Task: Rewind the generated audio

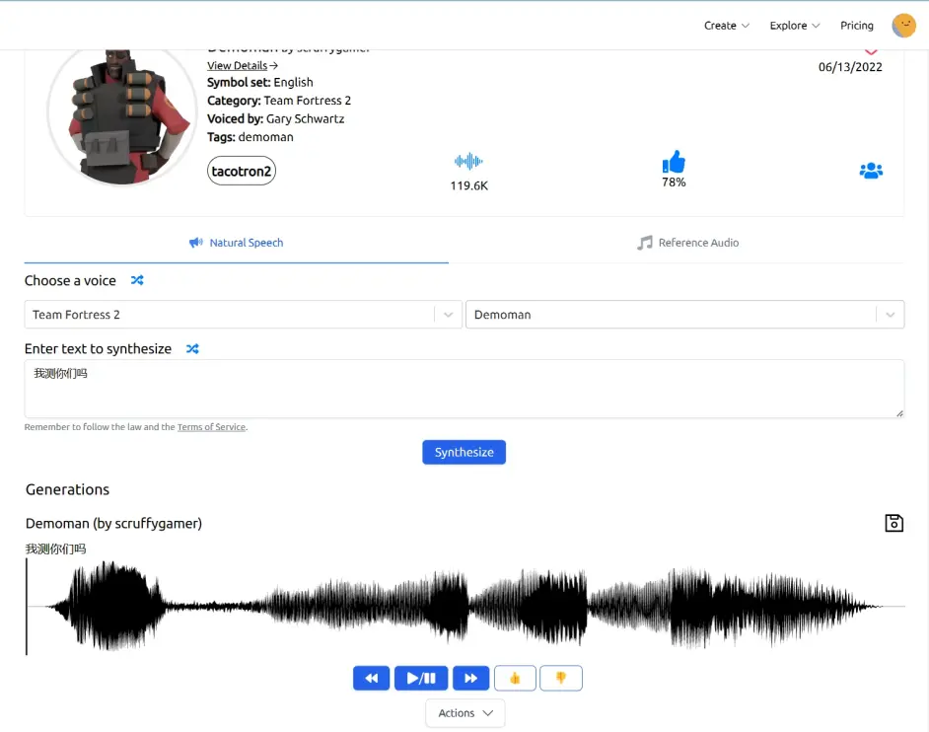Action: (x=372, y=679)
